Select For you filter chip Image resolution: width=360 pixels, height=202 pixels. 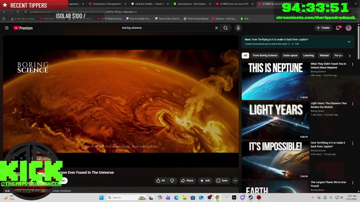(339, 55)
